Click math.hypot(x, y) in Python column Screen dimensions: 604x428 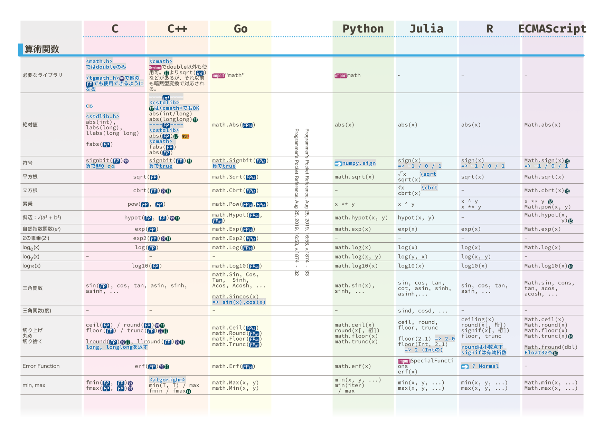coord(361,218)
